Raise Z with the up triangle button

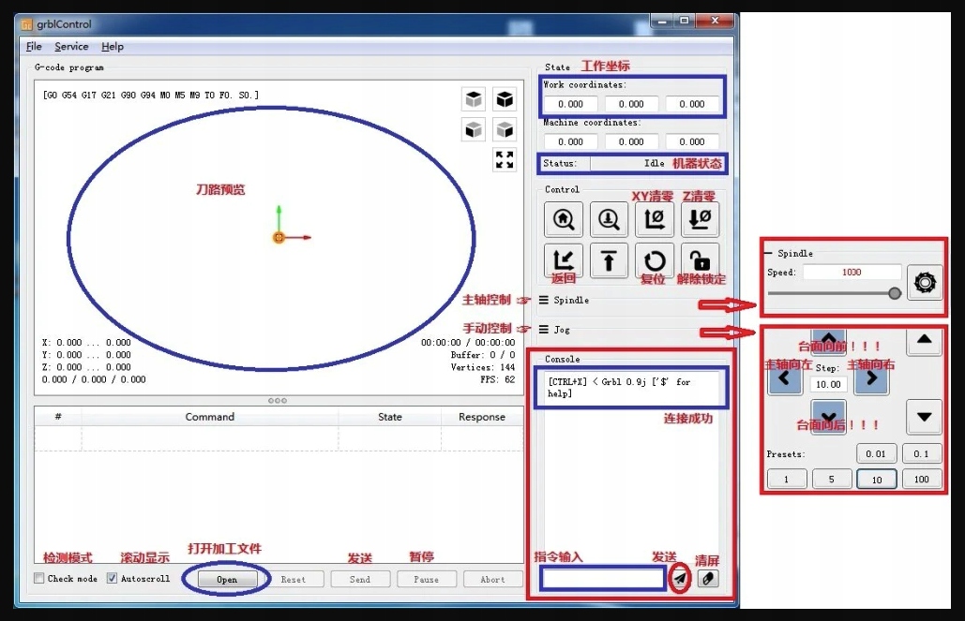pyautogui.click(x=924, y=340)
